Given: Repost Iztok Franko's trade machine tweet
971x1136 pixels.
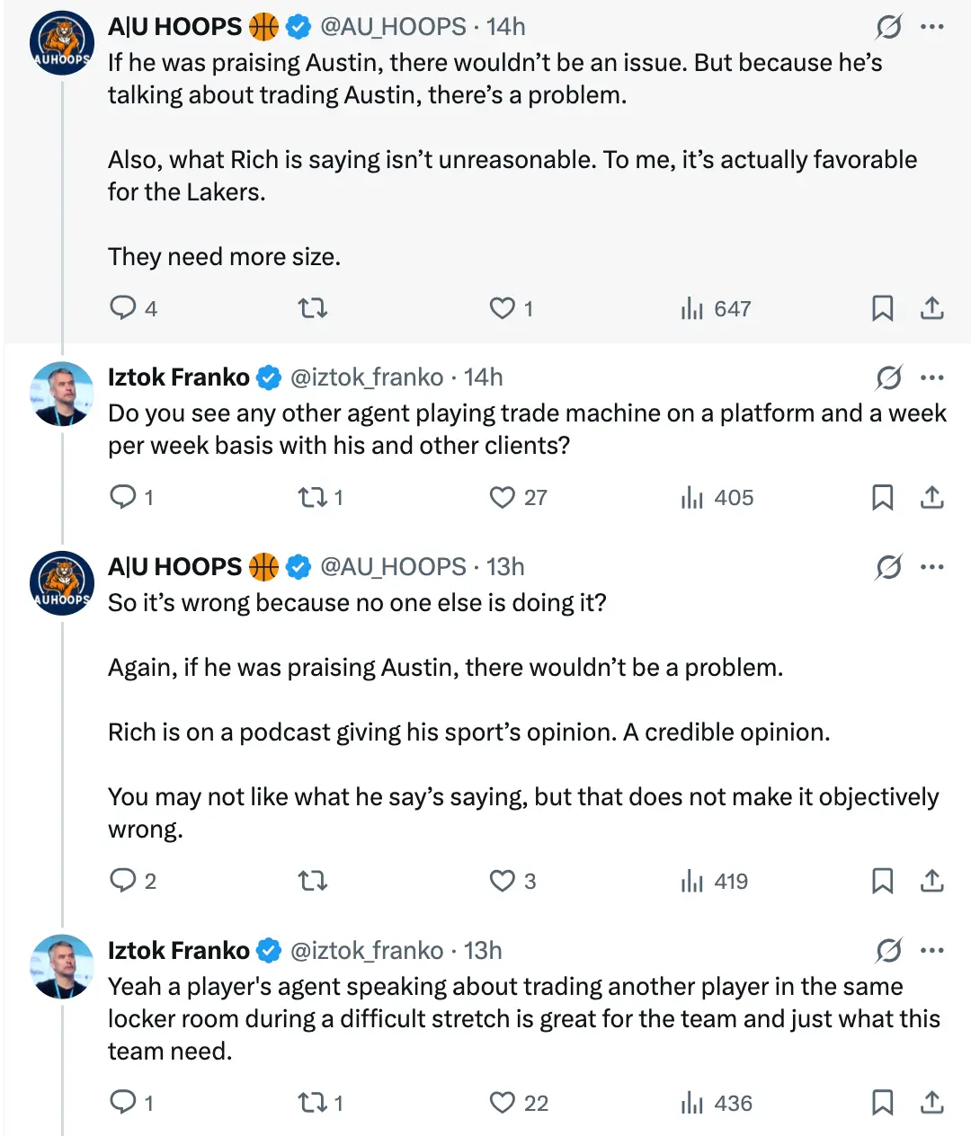Looking at the screenshot, I should pos(312,497).
